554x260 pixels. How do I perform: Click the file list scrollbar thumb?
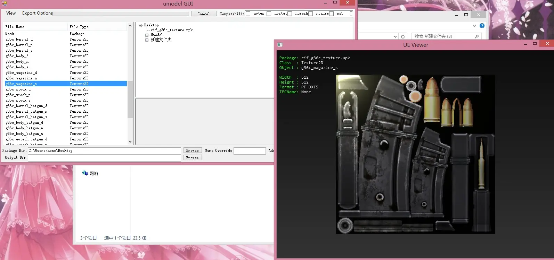coord(130,99)
